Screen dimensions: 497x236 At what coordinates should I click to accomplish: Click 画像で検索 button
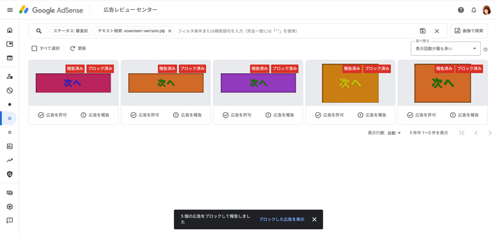(469, 31)
